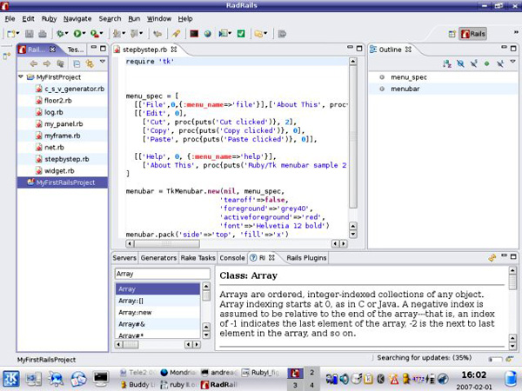Screen dimensions: 522x391
Task: Switch to the Rails Plugins tab
Action: pyautogui.click(x=306, y=258)
